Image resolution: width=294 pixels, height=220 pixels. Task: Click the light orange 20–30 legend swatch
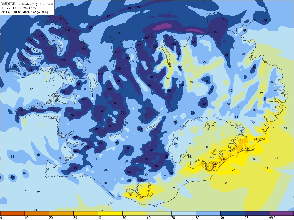[61, 214]
